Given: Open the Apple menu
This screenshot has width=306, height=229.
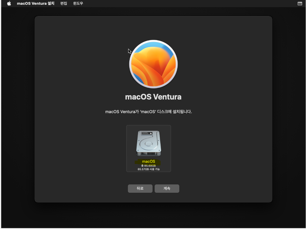Looking at the screenshot, I should pos(9,4).
